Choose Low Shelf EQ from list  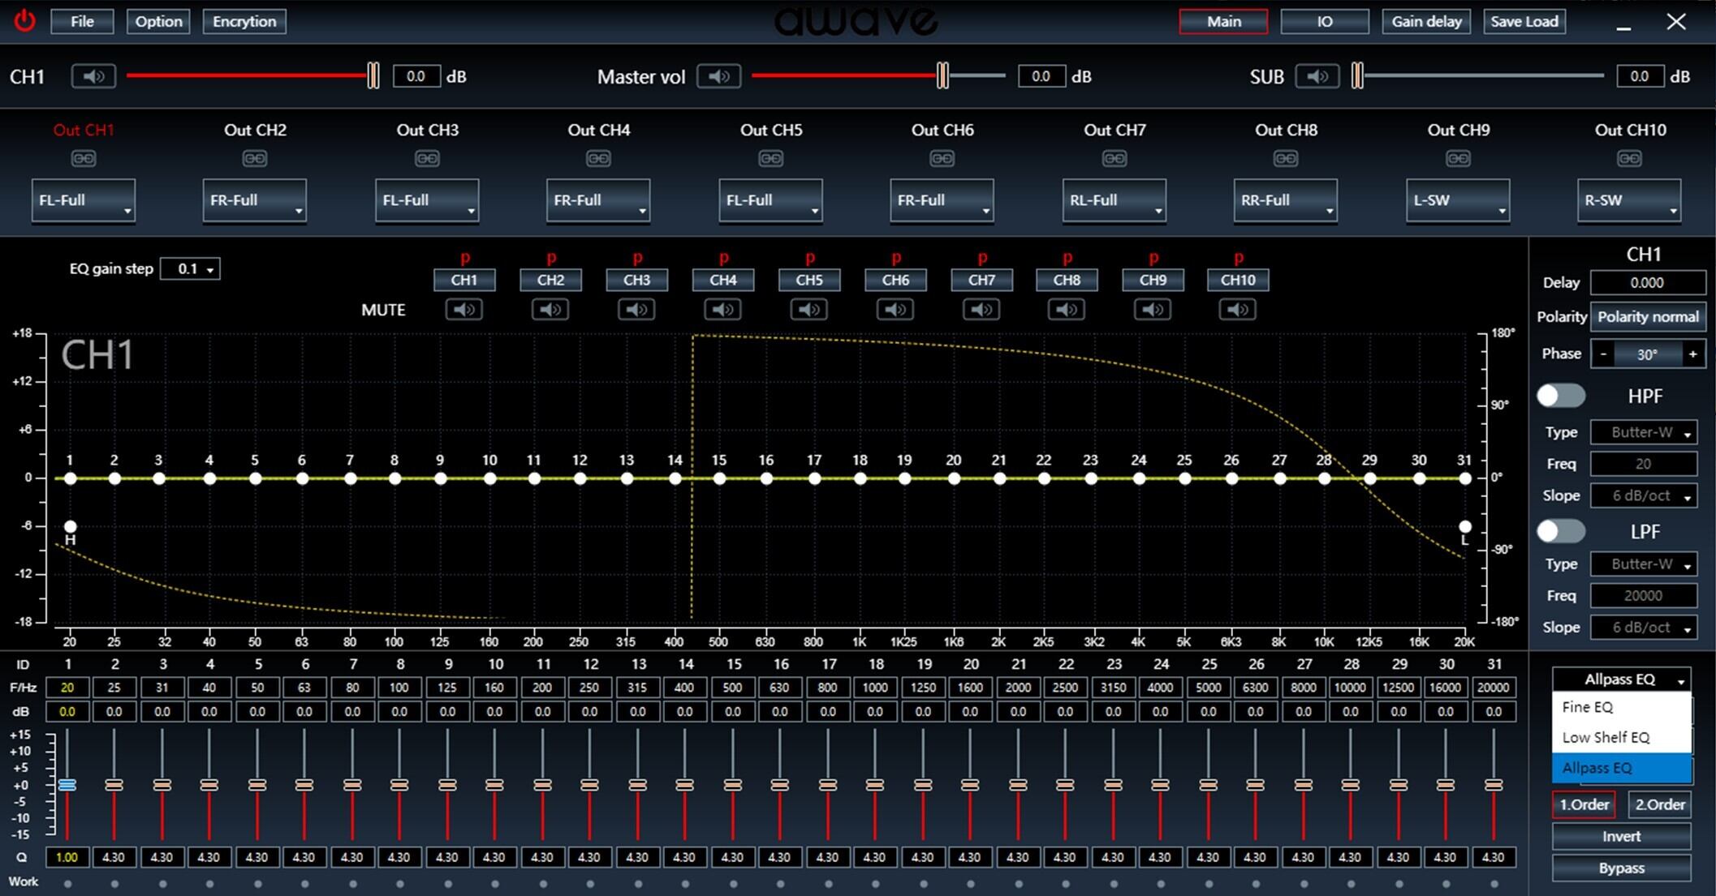tap(1606, 737)
